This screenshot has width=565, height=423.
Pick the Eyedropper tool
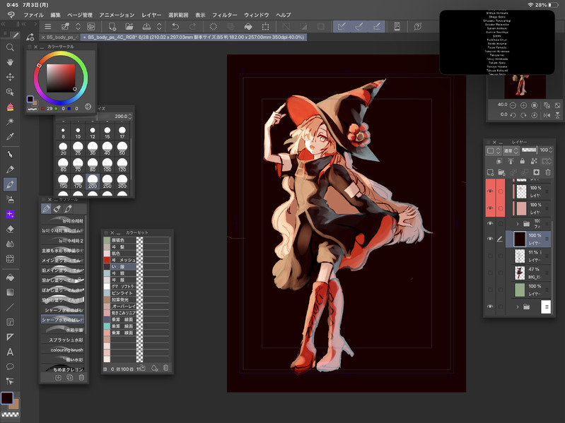click(10, 136)
